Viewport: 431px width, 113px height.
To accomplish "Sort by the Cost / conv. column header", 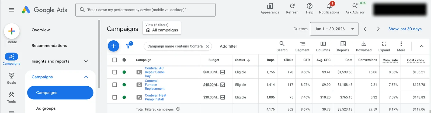I will tap(416, 60).
